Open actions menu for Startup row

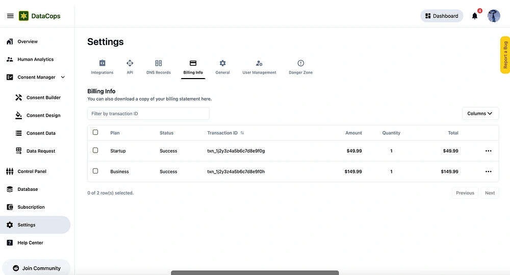point(488,151)
